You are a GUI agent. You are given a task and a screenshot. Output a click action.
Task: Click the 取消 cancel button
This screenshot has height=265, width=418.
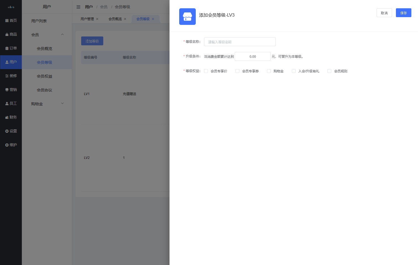(384, 13)
